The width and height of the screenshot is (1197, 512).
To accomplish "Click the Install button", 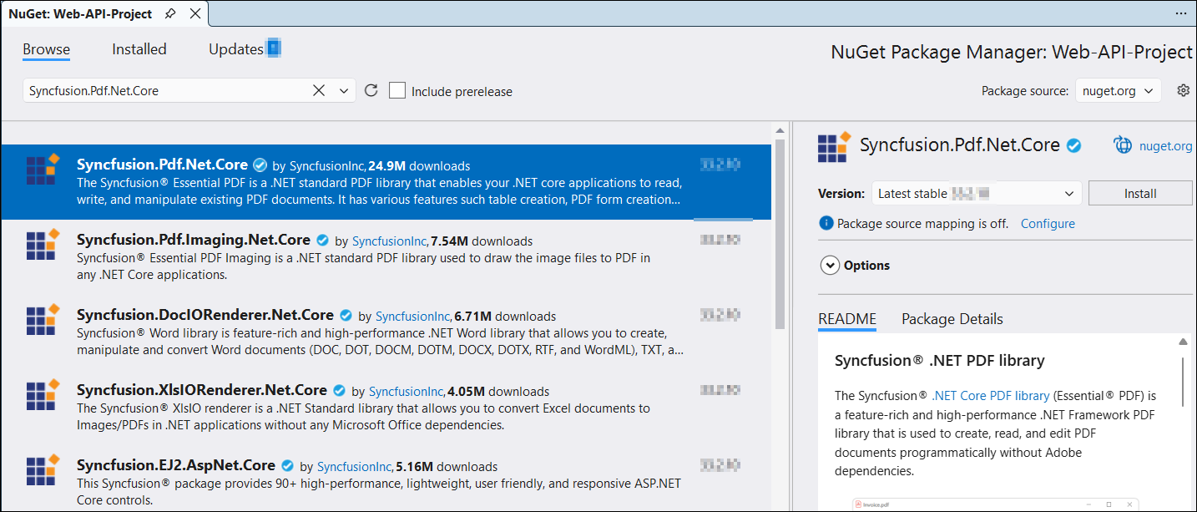I will point(1140,193).
